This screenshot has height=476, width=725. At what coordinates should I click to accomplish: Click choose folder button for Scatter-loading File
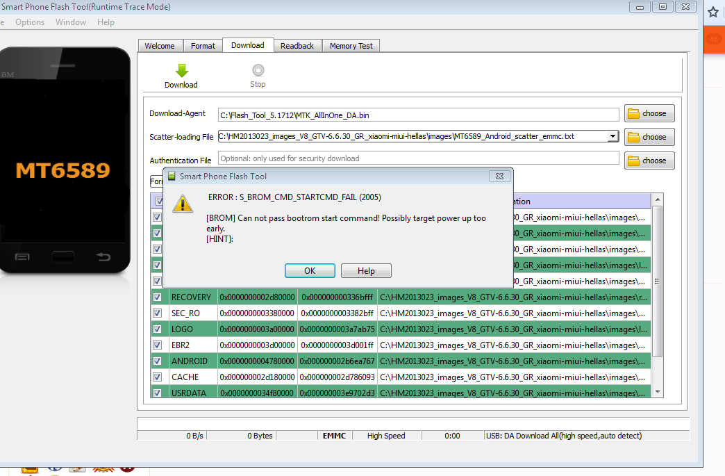click(x=649, y=137)
